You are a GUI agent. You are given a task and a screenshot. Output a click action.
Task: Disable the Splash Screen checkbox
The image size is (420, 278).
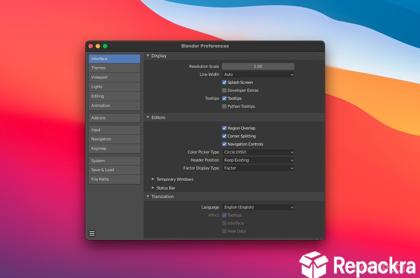point(224,82)
